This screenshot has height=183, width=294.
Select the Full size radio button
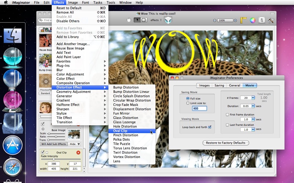click(188, 98)
